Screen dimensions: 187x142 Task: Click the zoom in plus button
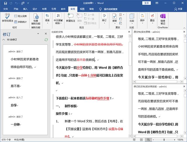click(x=174, y=140)
